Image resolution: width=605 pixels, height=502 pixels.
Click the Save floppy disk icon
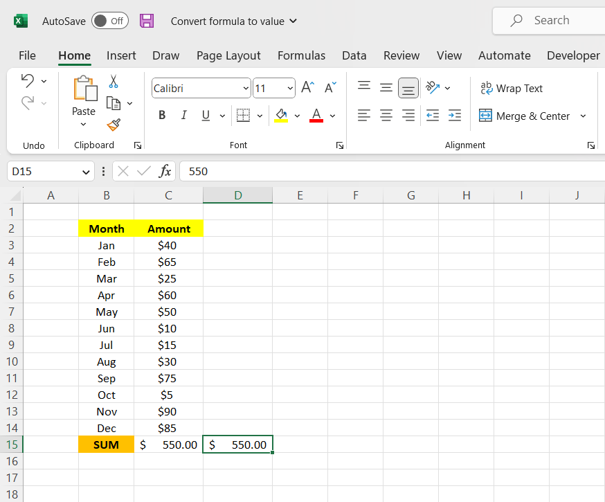(x=147, y=21)
